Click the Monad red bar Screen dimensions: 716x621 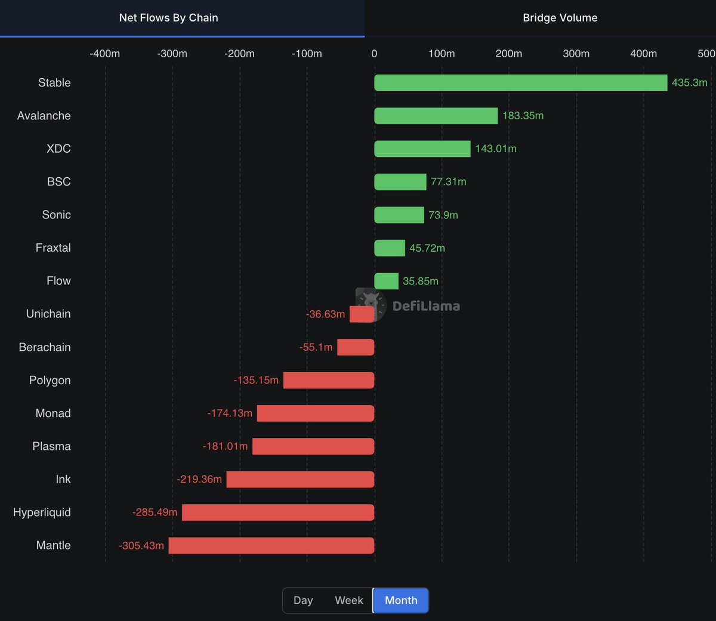point(316,413)
